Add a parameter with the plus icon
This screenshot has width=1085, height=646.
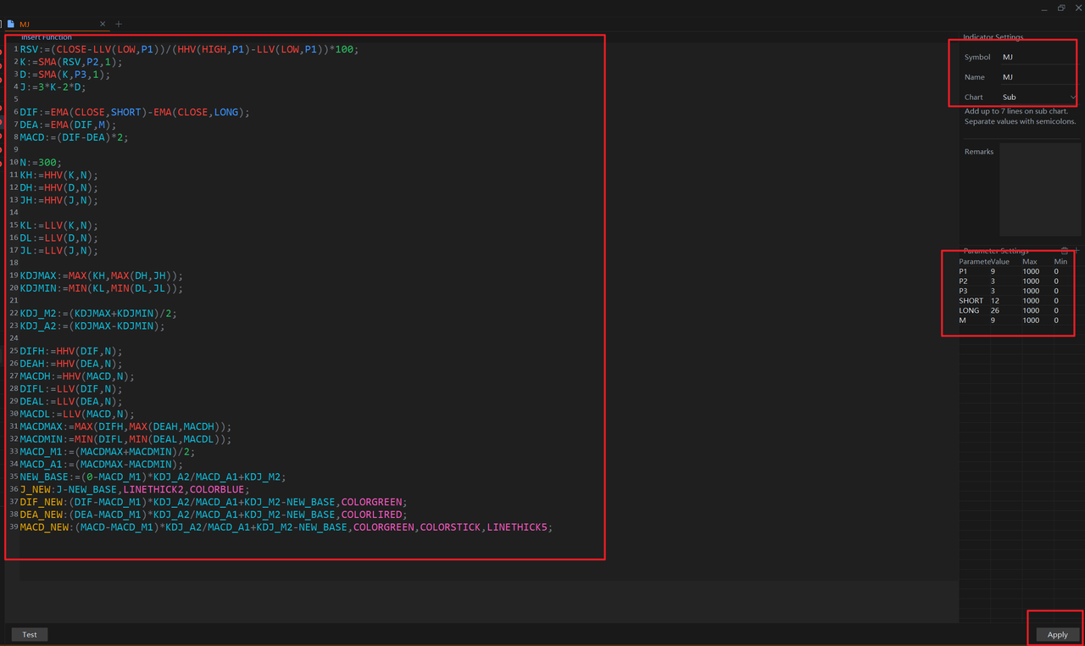(x=1077, y=251)
